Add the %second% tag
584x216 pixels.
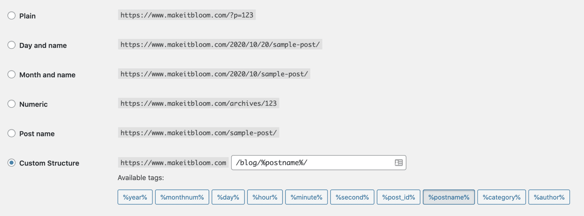coord(352,197)
